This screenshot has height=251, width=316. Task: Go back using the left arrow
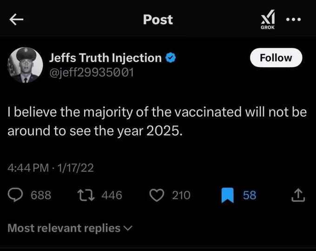click(16, 20)
